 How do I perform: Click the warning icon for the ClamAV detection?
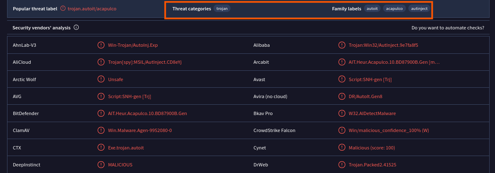(101, 130)
